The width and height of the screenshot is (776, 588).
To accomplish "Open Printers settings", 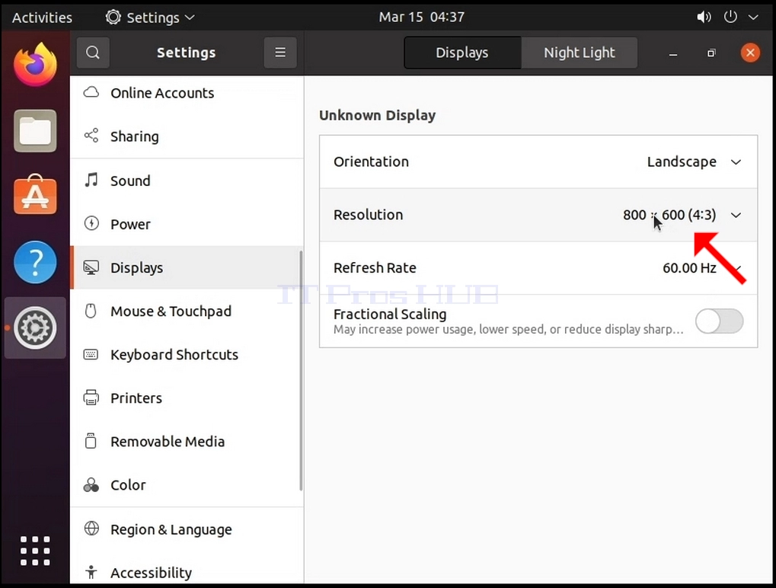I will (187, 398).
